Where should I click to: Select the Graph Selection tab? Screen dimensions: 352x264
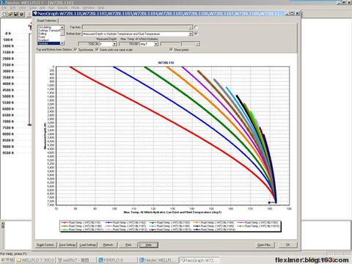pyautogui.click(x=47, y=21)
